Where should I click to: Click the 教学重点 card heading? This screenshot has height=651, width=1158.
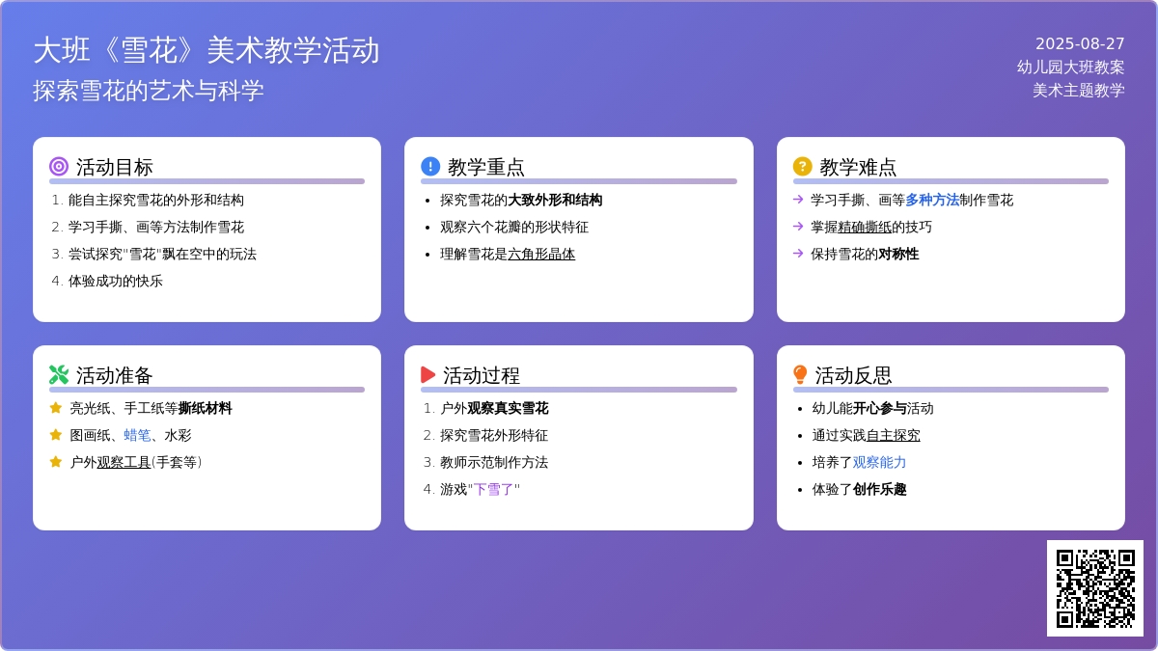486,167
